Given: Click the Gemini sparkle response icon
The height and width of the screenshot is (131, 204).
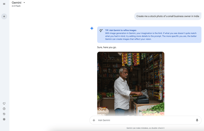Looking at the screenshot, I should [92, 28].
